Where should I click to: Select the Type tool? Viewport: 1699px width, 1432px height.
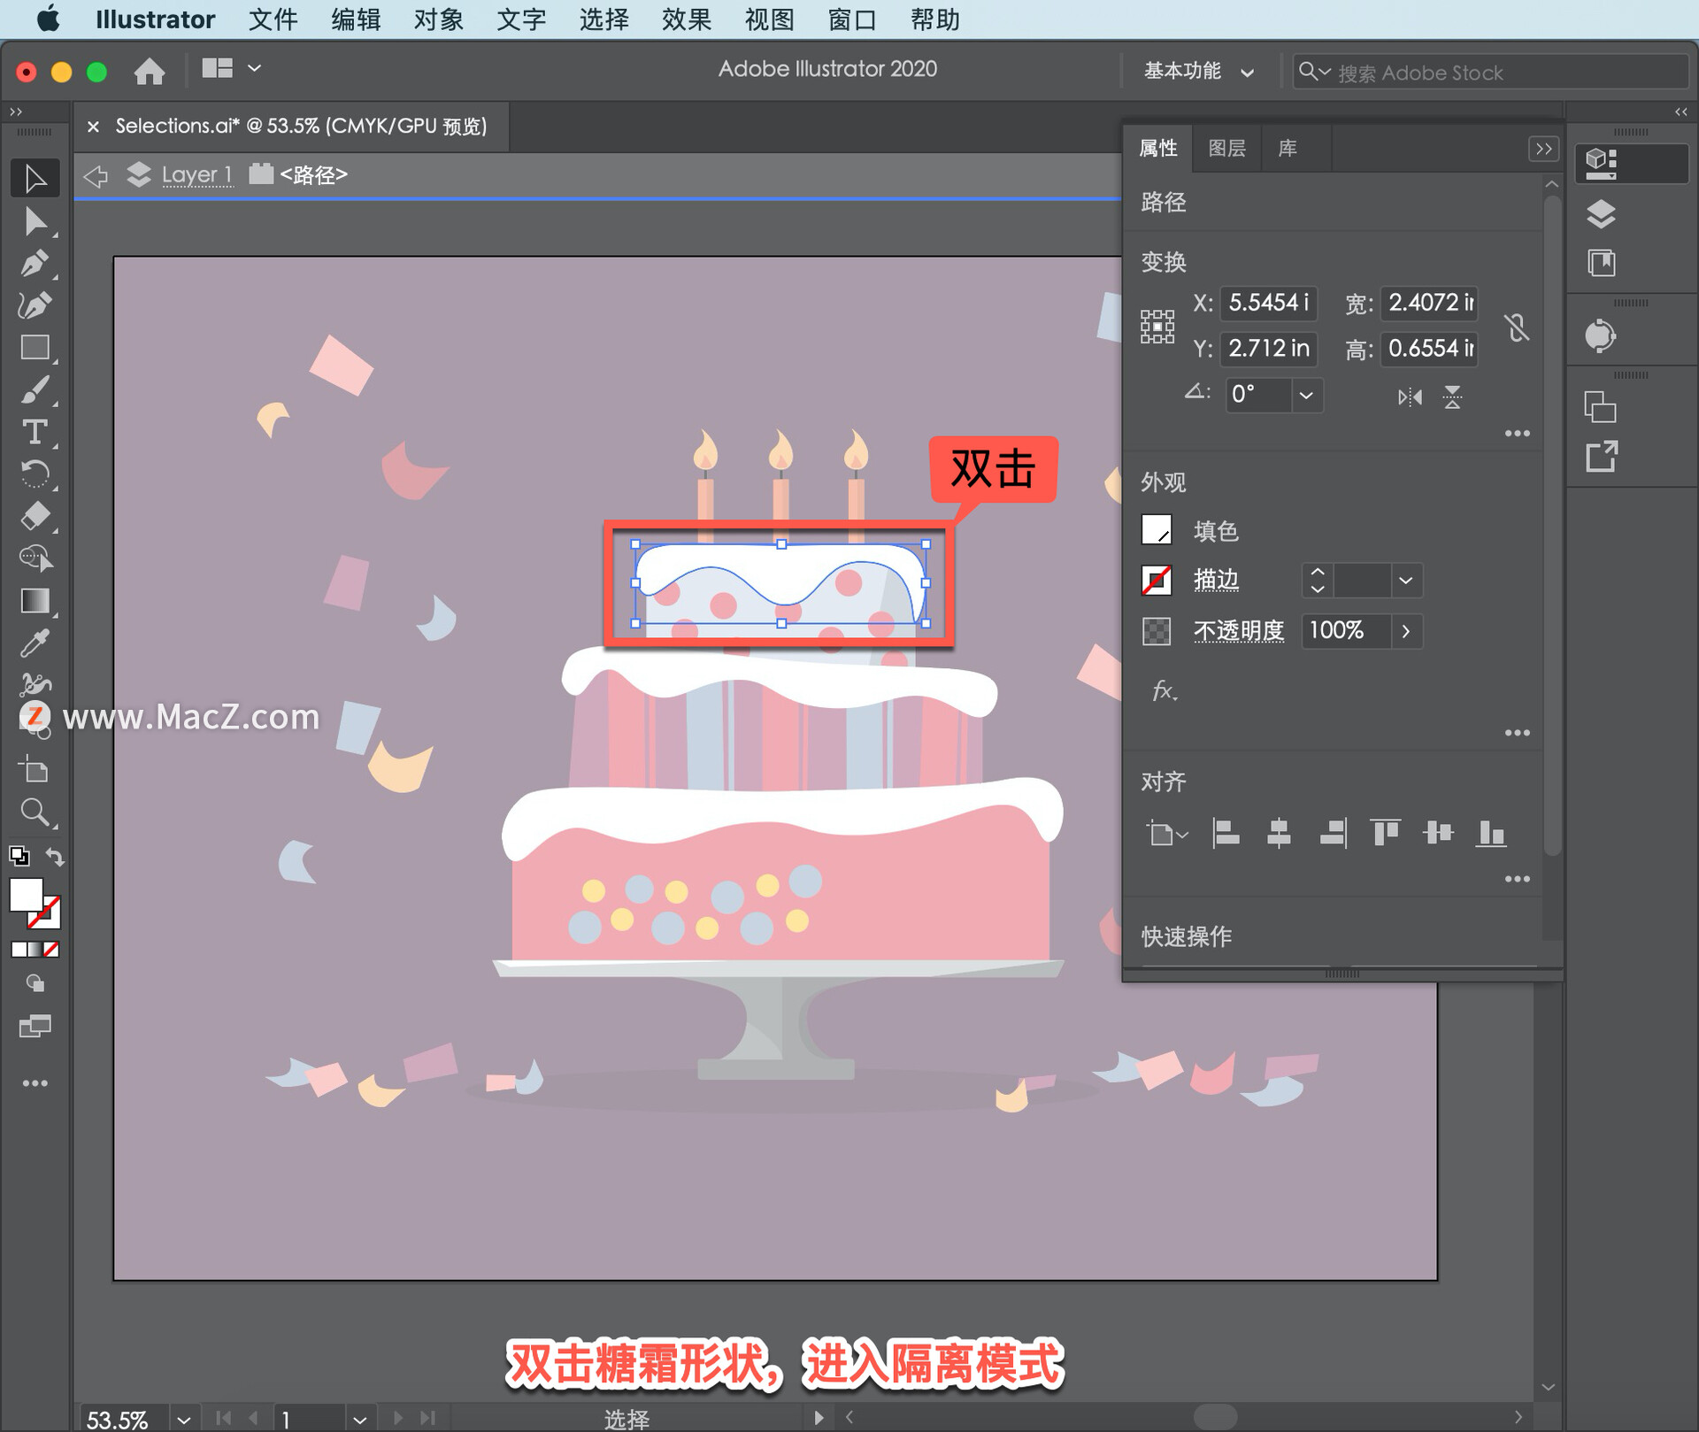pyautogui.click(x=35, y=432)
